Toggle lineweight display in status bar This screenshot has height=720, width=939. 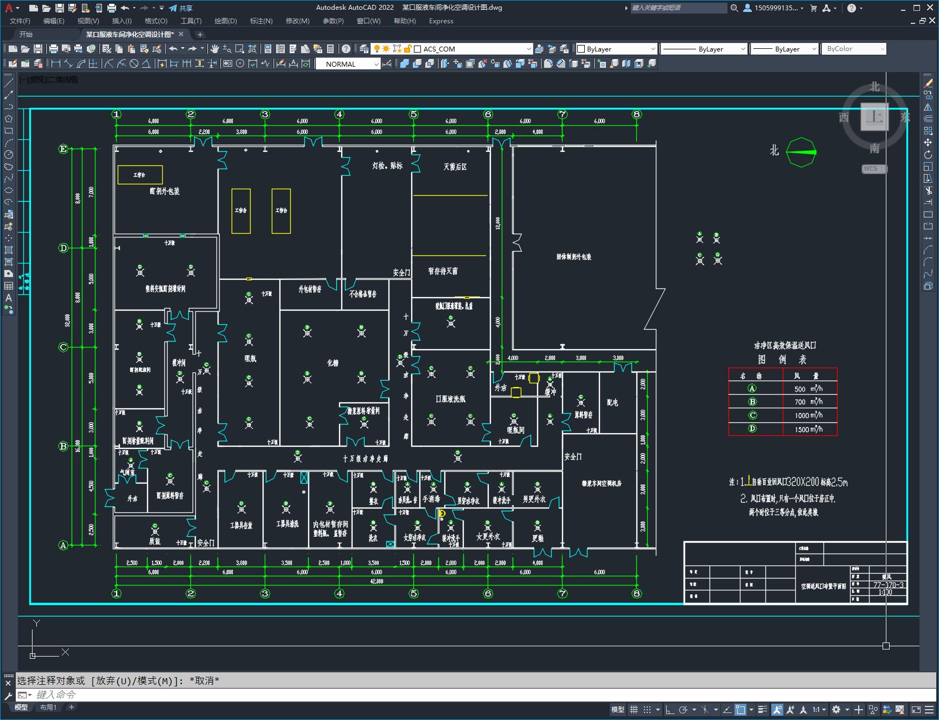coord(762,709)
